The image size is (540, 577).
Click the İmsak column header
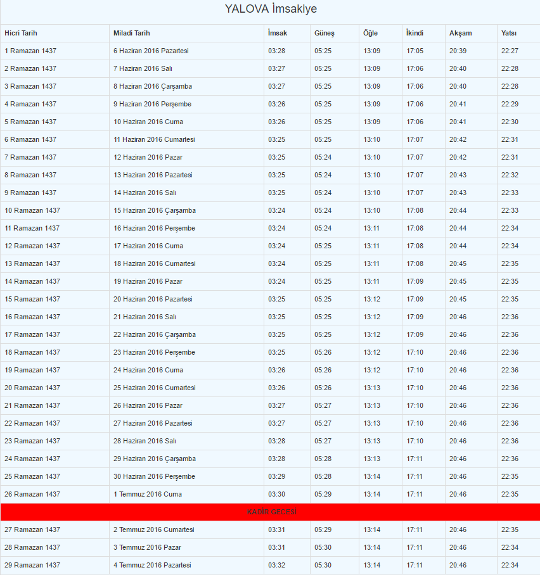[x=278, y=33]
